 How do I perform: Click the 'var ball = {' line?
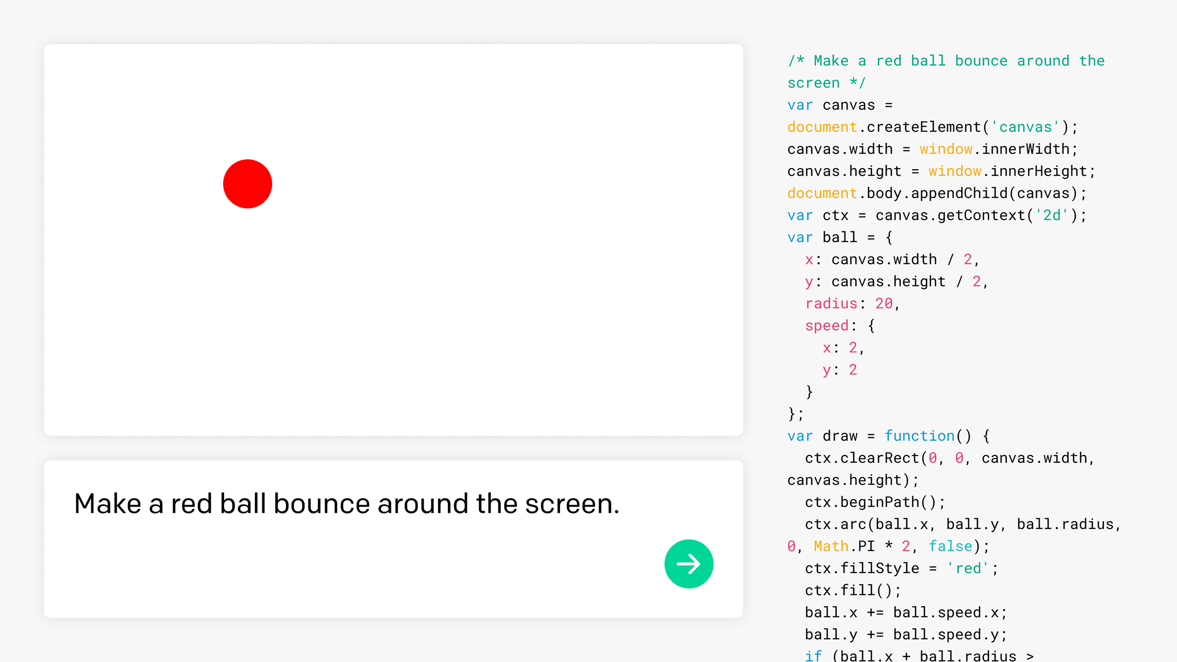tap(840, 237)
